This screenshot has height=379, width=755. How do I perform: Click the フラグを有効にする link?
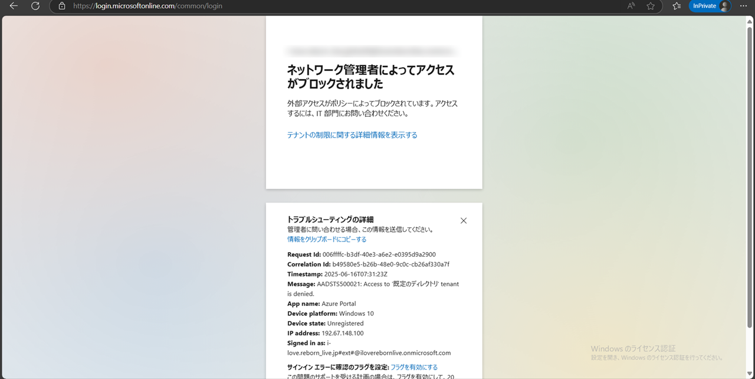[414, 367]
